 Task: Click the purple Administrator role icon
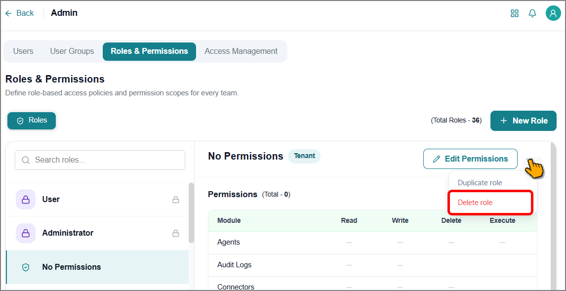pos(26,233)
